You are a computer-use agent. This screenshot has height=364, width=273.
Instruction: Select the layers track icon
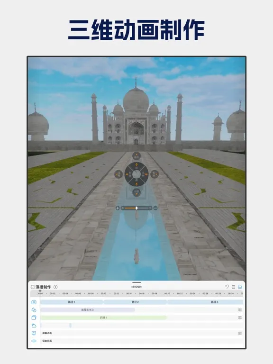point(34,318)
